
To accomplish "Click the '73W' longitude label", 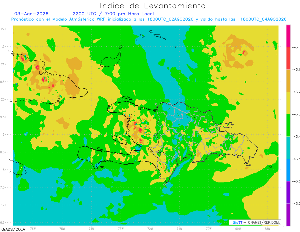I will 121,228.
